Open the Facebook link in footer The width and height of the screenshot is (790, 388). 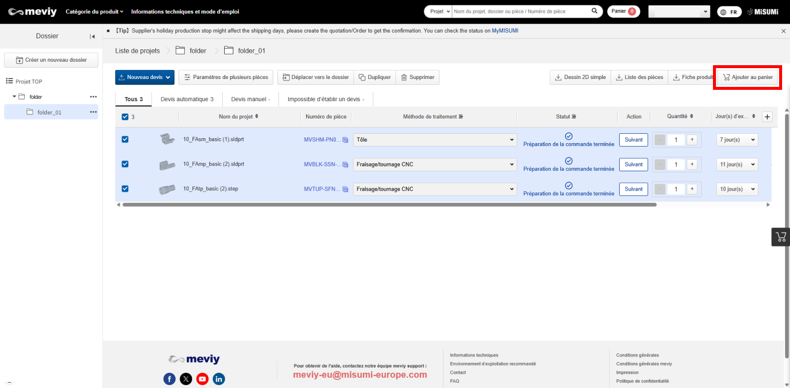[x=169, y=379]
